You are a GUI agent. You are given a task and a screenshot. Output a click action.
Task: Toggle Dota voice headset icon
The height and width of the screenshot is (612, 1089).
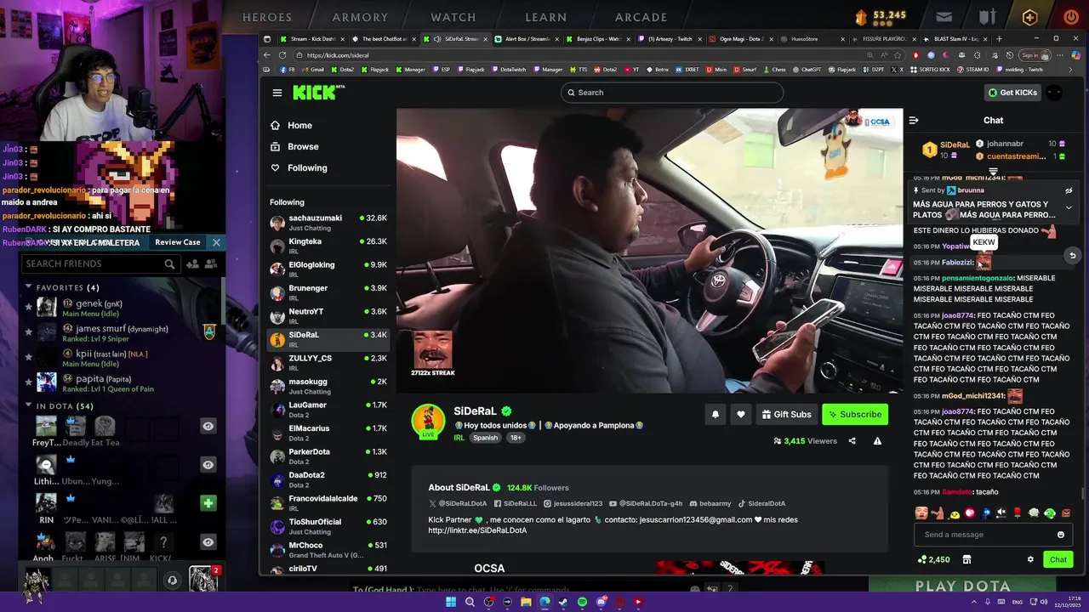click(172, 580)
